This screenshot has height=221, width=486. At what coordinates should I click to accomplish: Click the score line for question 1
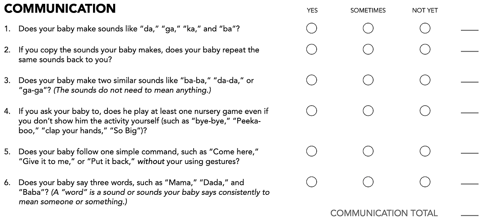point(470,30)
